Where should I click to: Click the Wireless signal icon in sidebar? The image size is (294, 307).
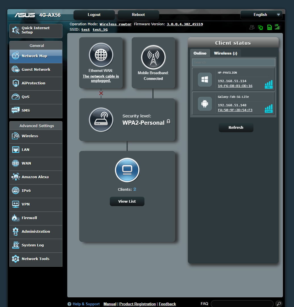(x=15, y=136)
